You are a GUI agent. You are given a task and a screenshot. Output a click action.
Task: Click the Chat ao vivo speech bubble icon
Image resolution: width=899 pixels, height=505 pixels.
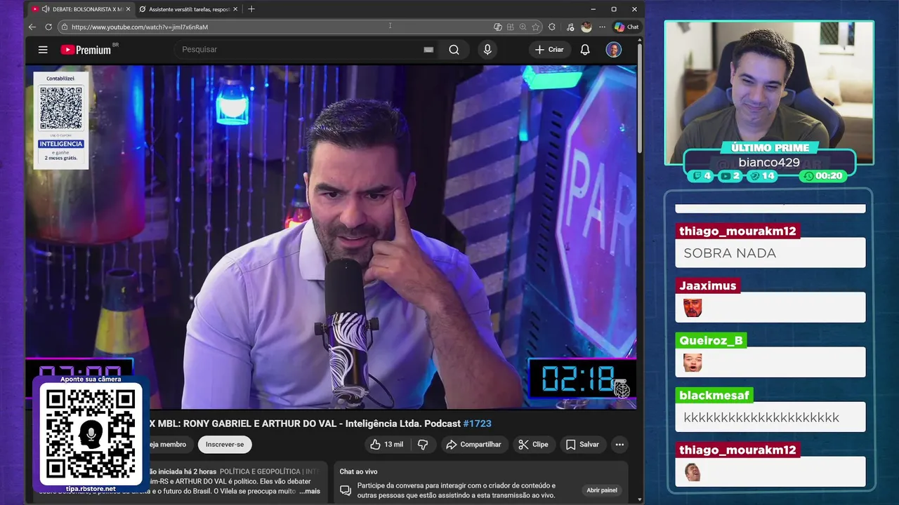pos(346,490)
